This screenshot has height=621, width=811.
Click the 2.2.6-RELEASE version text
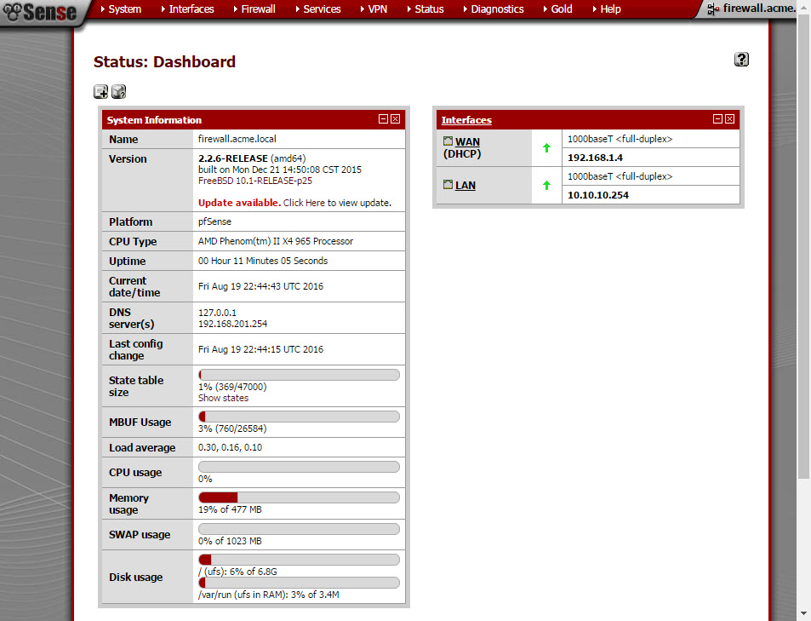[233, 158]
